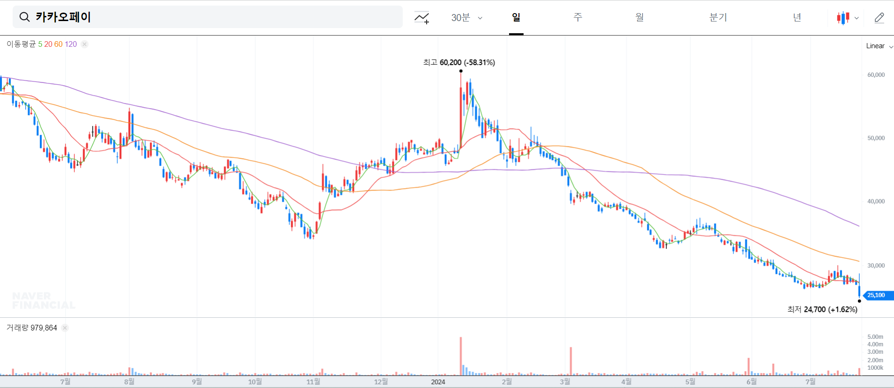Activate the pencil drawing tool icon
Screen dimensions: 894x388
click(879, 18)
